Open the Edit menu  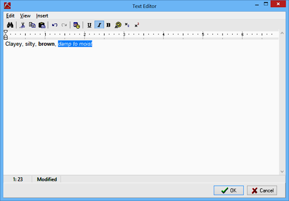pyautogui.click(x=10, y=15)
